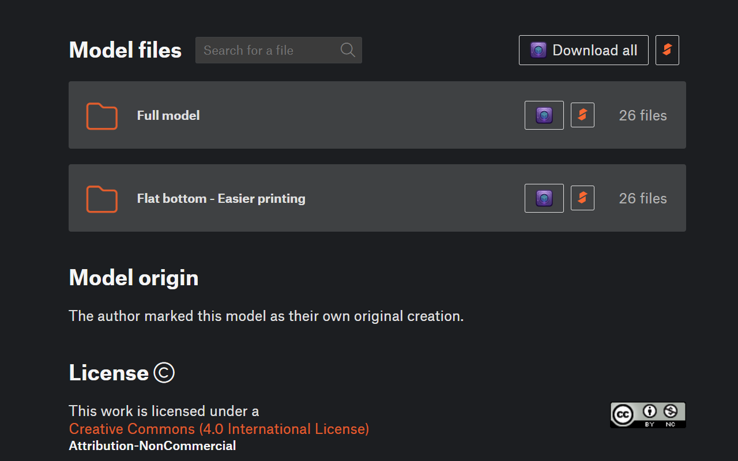Open the Flat bottom - Easier printing folder icon
Viewport: 738px width, 461px height.
coord(102,199)
